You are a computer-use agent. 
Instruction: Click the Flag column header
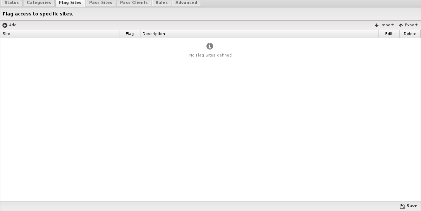[x=130, y=34]
